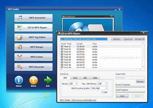Click the Check All button
153x108 pixels.
pyautogui.click(x=128, y=39)
